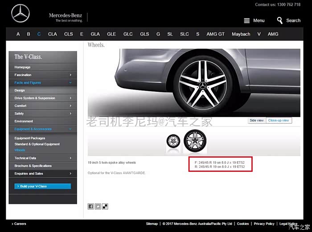Select the small first wheel thumbnail
Image resolution: width=312 pixels, height=232 pixels.
click(173, 142)
